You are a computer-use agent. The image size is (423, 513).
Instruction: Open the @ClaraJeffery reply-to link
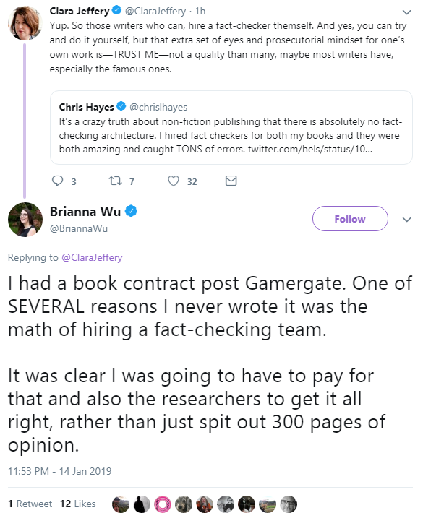[x=92, y=257]
